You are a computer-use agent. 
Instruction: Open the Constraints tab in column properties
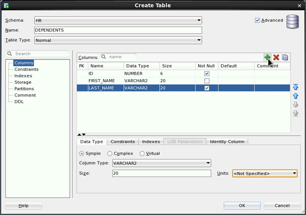(122, 141)
